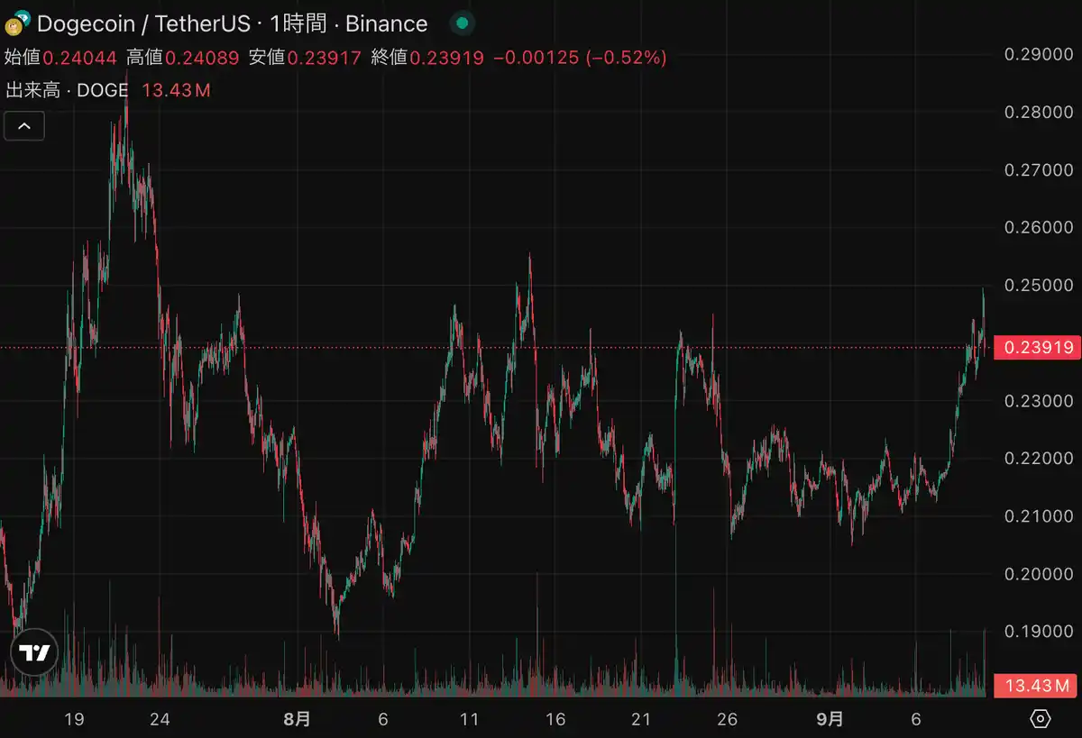Image resolution: width=1082 pixels, height=738 pixels.
Task: Click the 始値 opening value 0.24044
Action: [x=79, y=58]
